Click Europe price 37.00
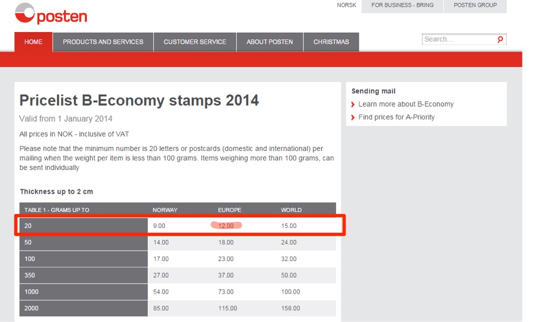 click(x=226, y=276)
